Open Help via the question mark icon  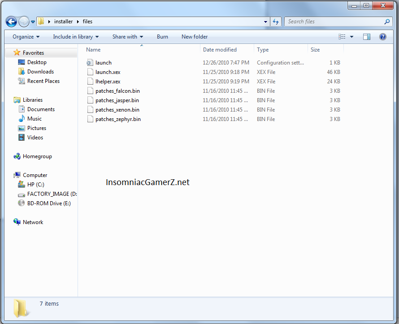coord(383,37)
